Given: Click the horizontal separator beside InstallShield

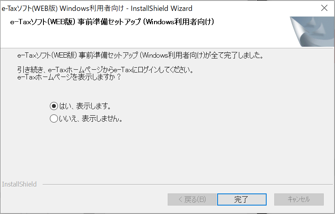Looking at the screenshot, I should coord(187,184).
